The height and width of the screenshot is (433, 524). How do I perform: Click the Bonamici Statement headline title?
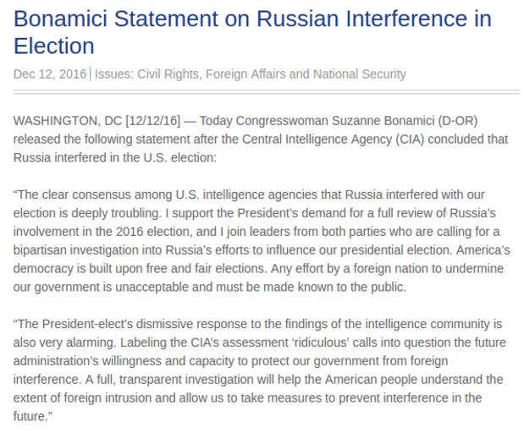[x=252, y=31]
